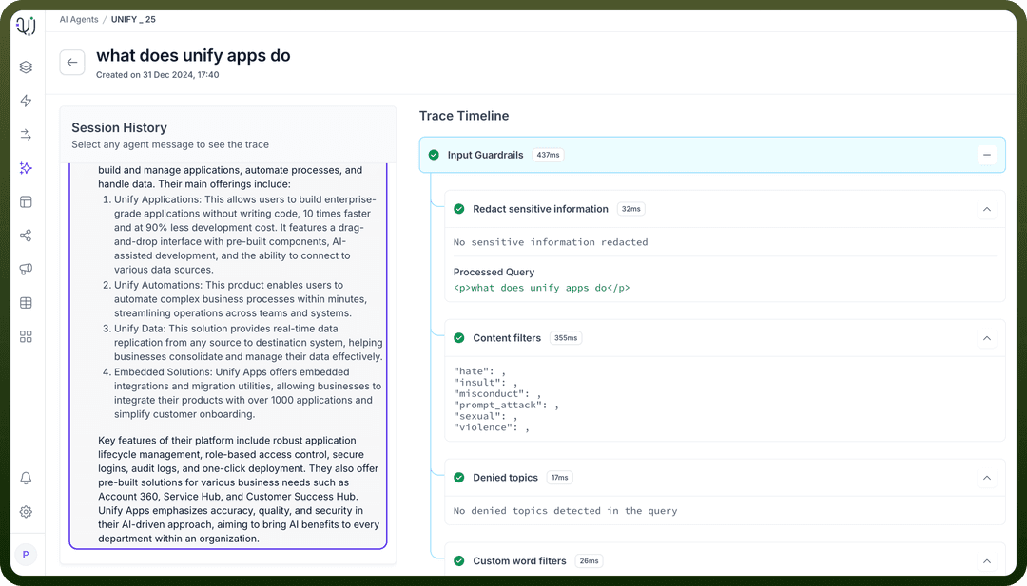The height and width of the screenshot is (586, 1027).
Task: Click the 26ms duration badge
Action: [x=589, y=561]
